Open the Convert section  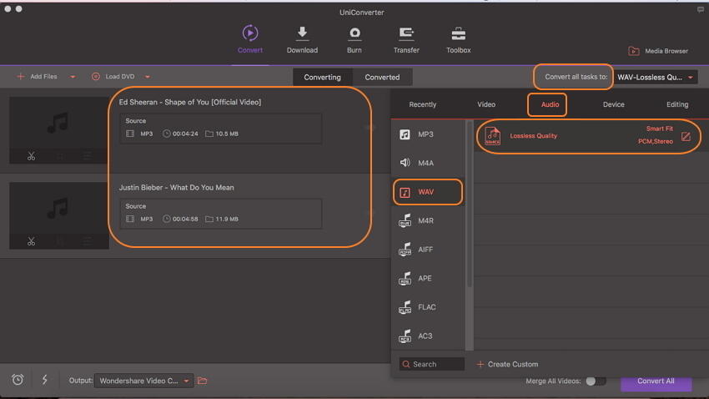click(x=250, y=39)
